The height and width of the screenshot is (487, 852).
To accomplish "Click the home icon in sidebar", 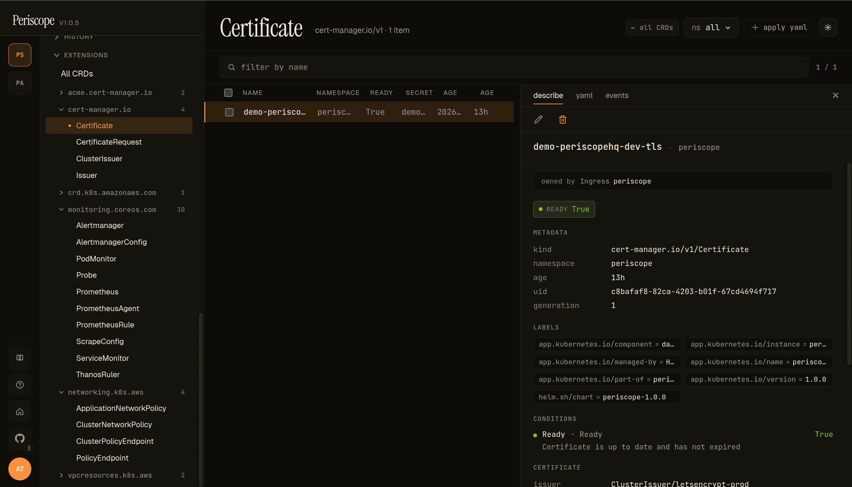I will [20, 412].
